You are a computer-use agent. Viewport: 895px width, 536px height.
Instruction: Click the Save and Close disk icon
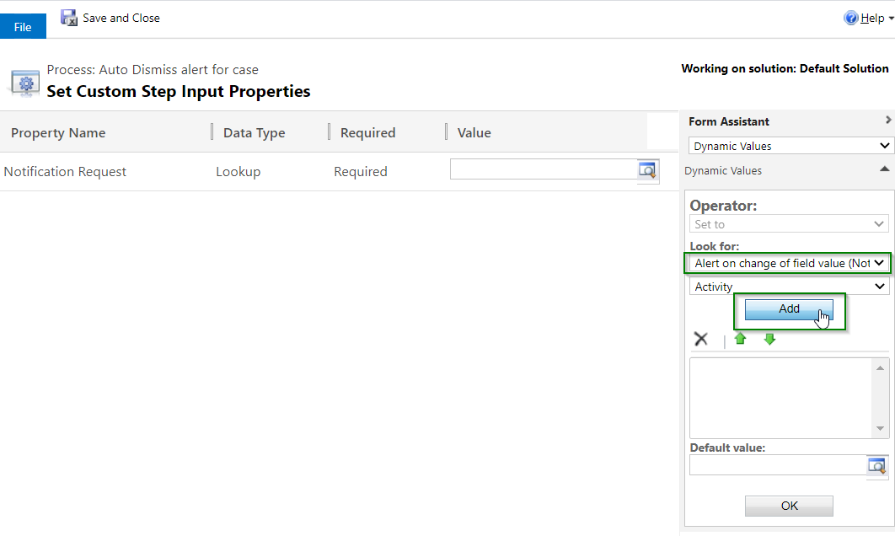click(69, 18)
